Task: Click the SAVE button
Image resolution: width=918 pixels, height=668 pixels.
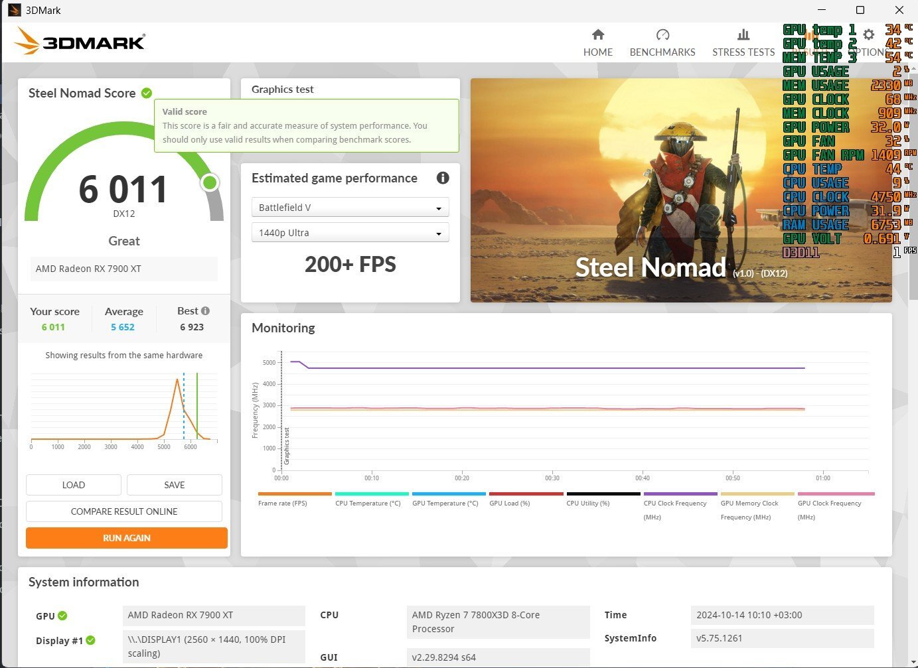Action: coord(175,485)
